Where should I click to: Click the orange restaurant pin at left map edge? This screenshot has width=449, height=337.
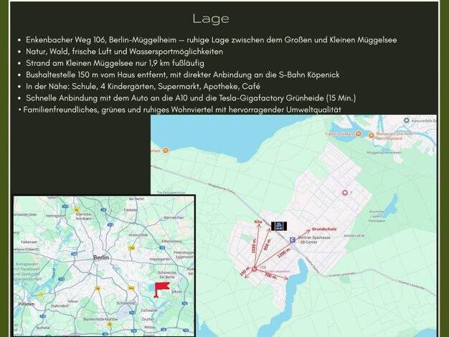click(x=166, y=151)
